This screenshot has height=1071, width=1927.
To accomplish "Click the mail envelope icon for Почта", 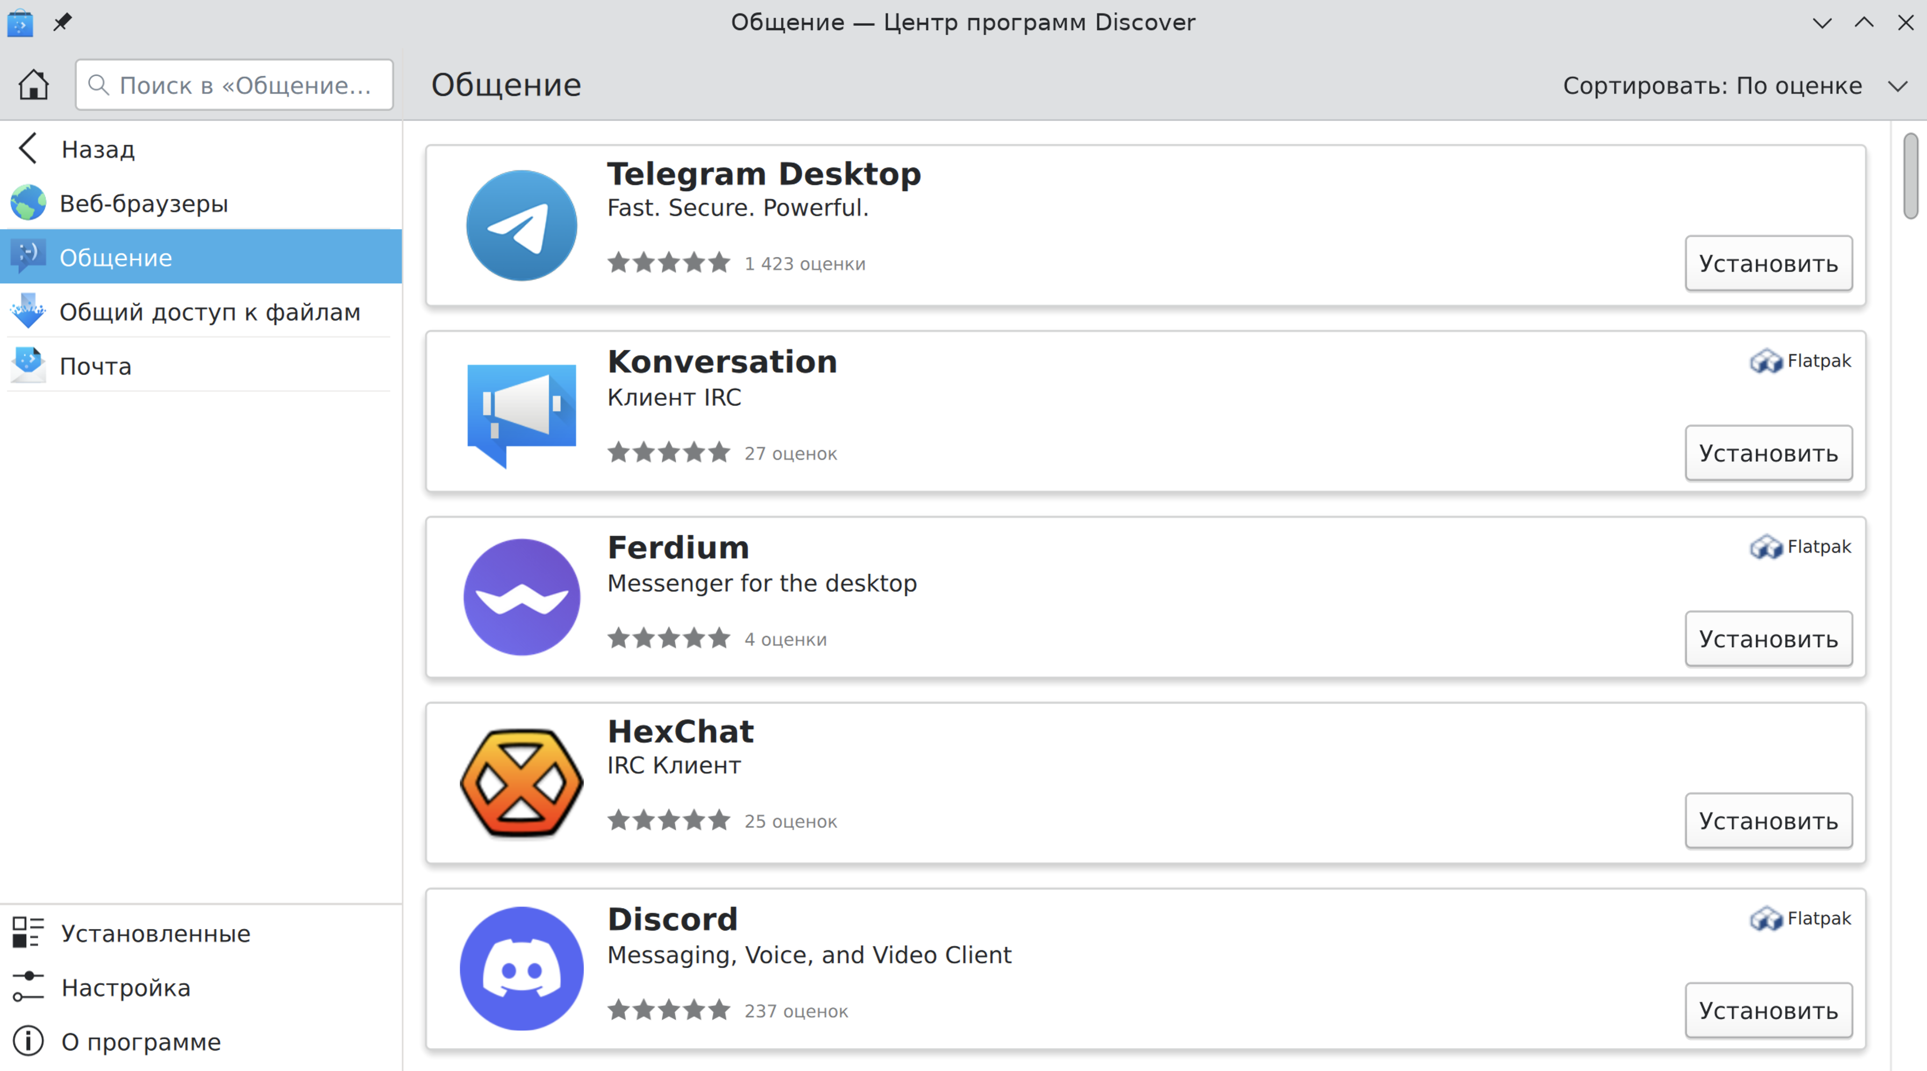I will (28, 365).
